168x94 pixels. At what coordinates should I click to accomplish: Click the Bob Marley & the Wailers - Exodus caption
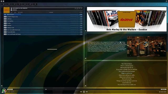pos(127,30)
